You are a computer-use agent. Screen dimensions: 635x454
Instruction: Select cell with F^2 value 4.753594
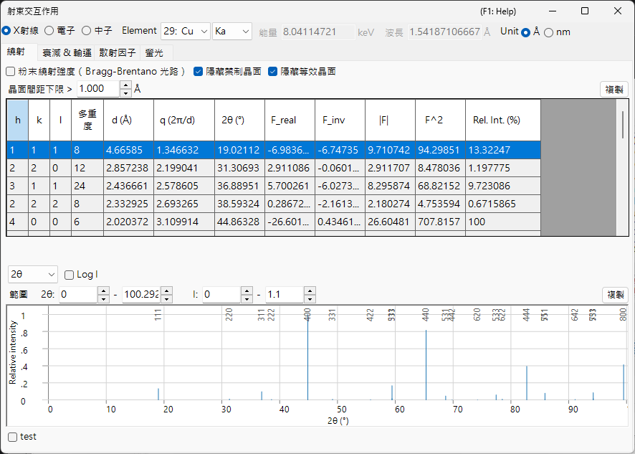440,204
